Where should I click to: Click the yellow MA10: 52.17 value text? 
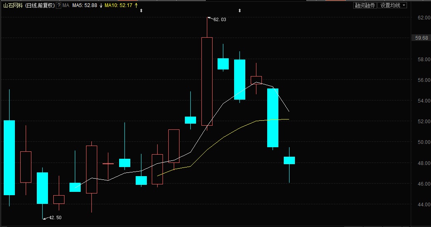(118, 5)
